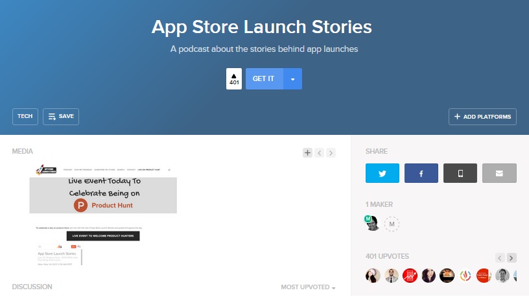This screenshot has width=529, height=297.
Task: Click the 401 UPVOTES heading
Action: tap(387, 256)
